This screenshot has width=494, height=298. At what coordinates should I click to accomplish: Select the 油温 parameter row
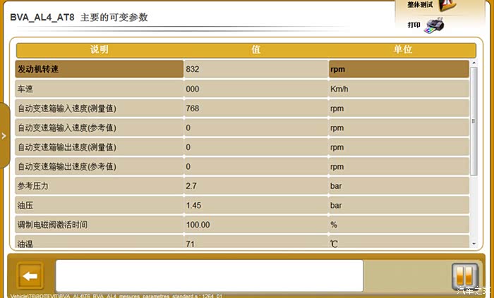[x=99, y=243]
